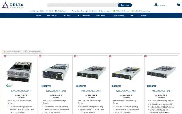Click the email envelope icon
Viewport: 182px width, 114px height.
click(x=56, y=11)
